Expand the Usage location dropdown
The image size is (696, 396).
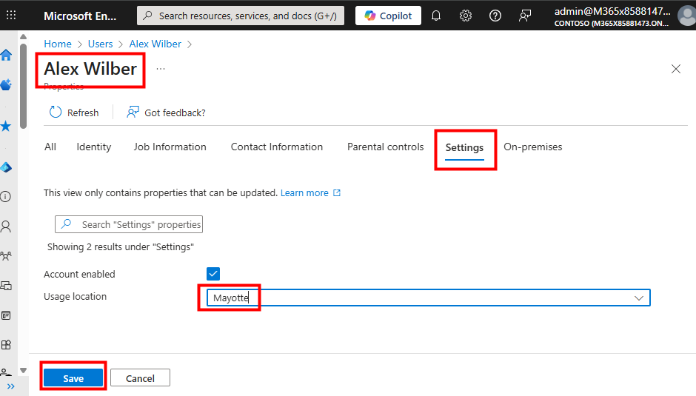639,298
